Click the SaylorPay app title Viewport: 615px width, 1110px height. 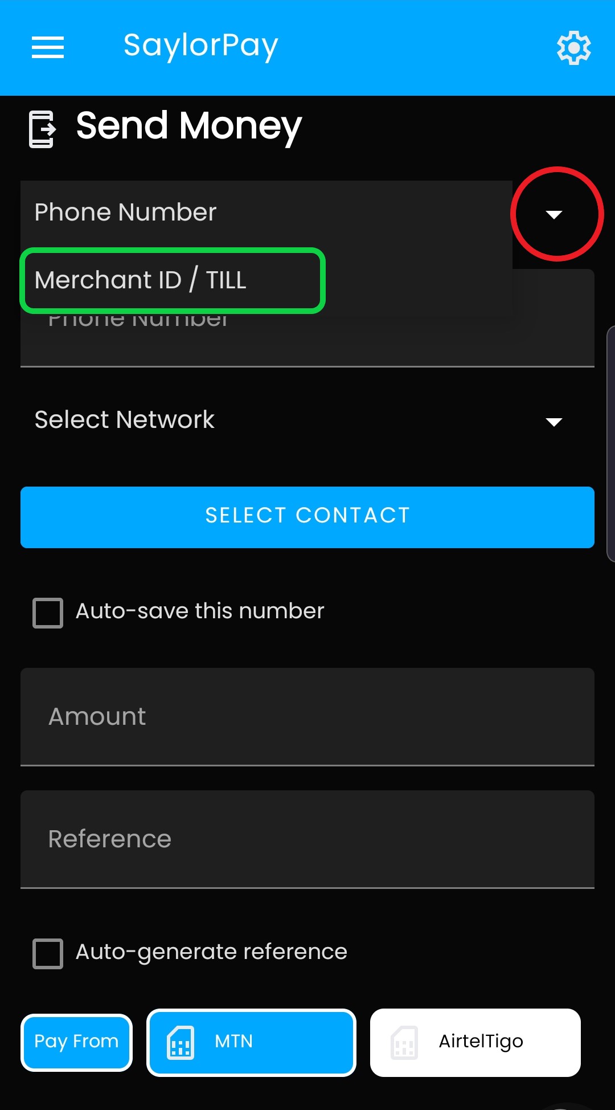point(200,47)
